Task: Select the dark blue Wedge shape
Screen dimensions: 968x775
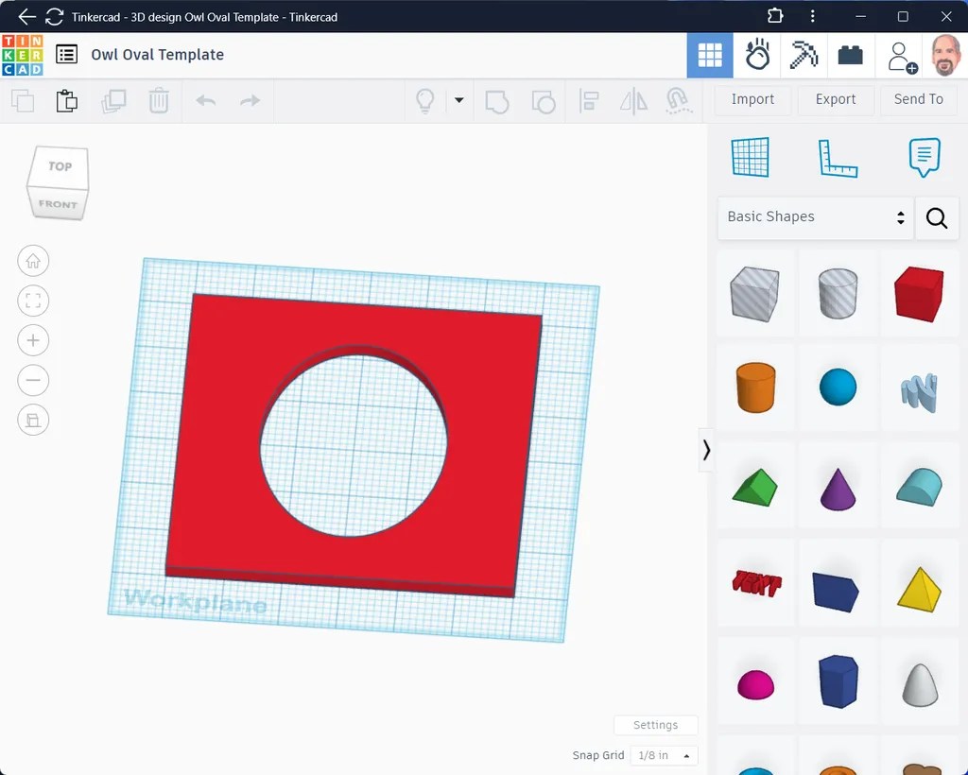Action: point(836,592)
